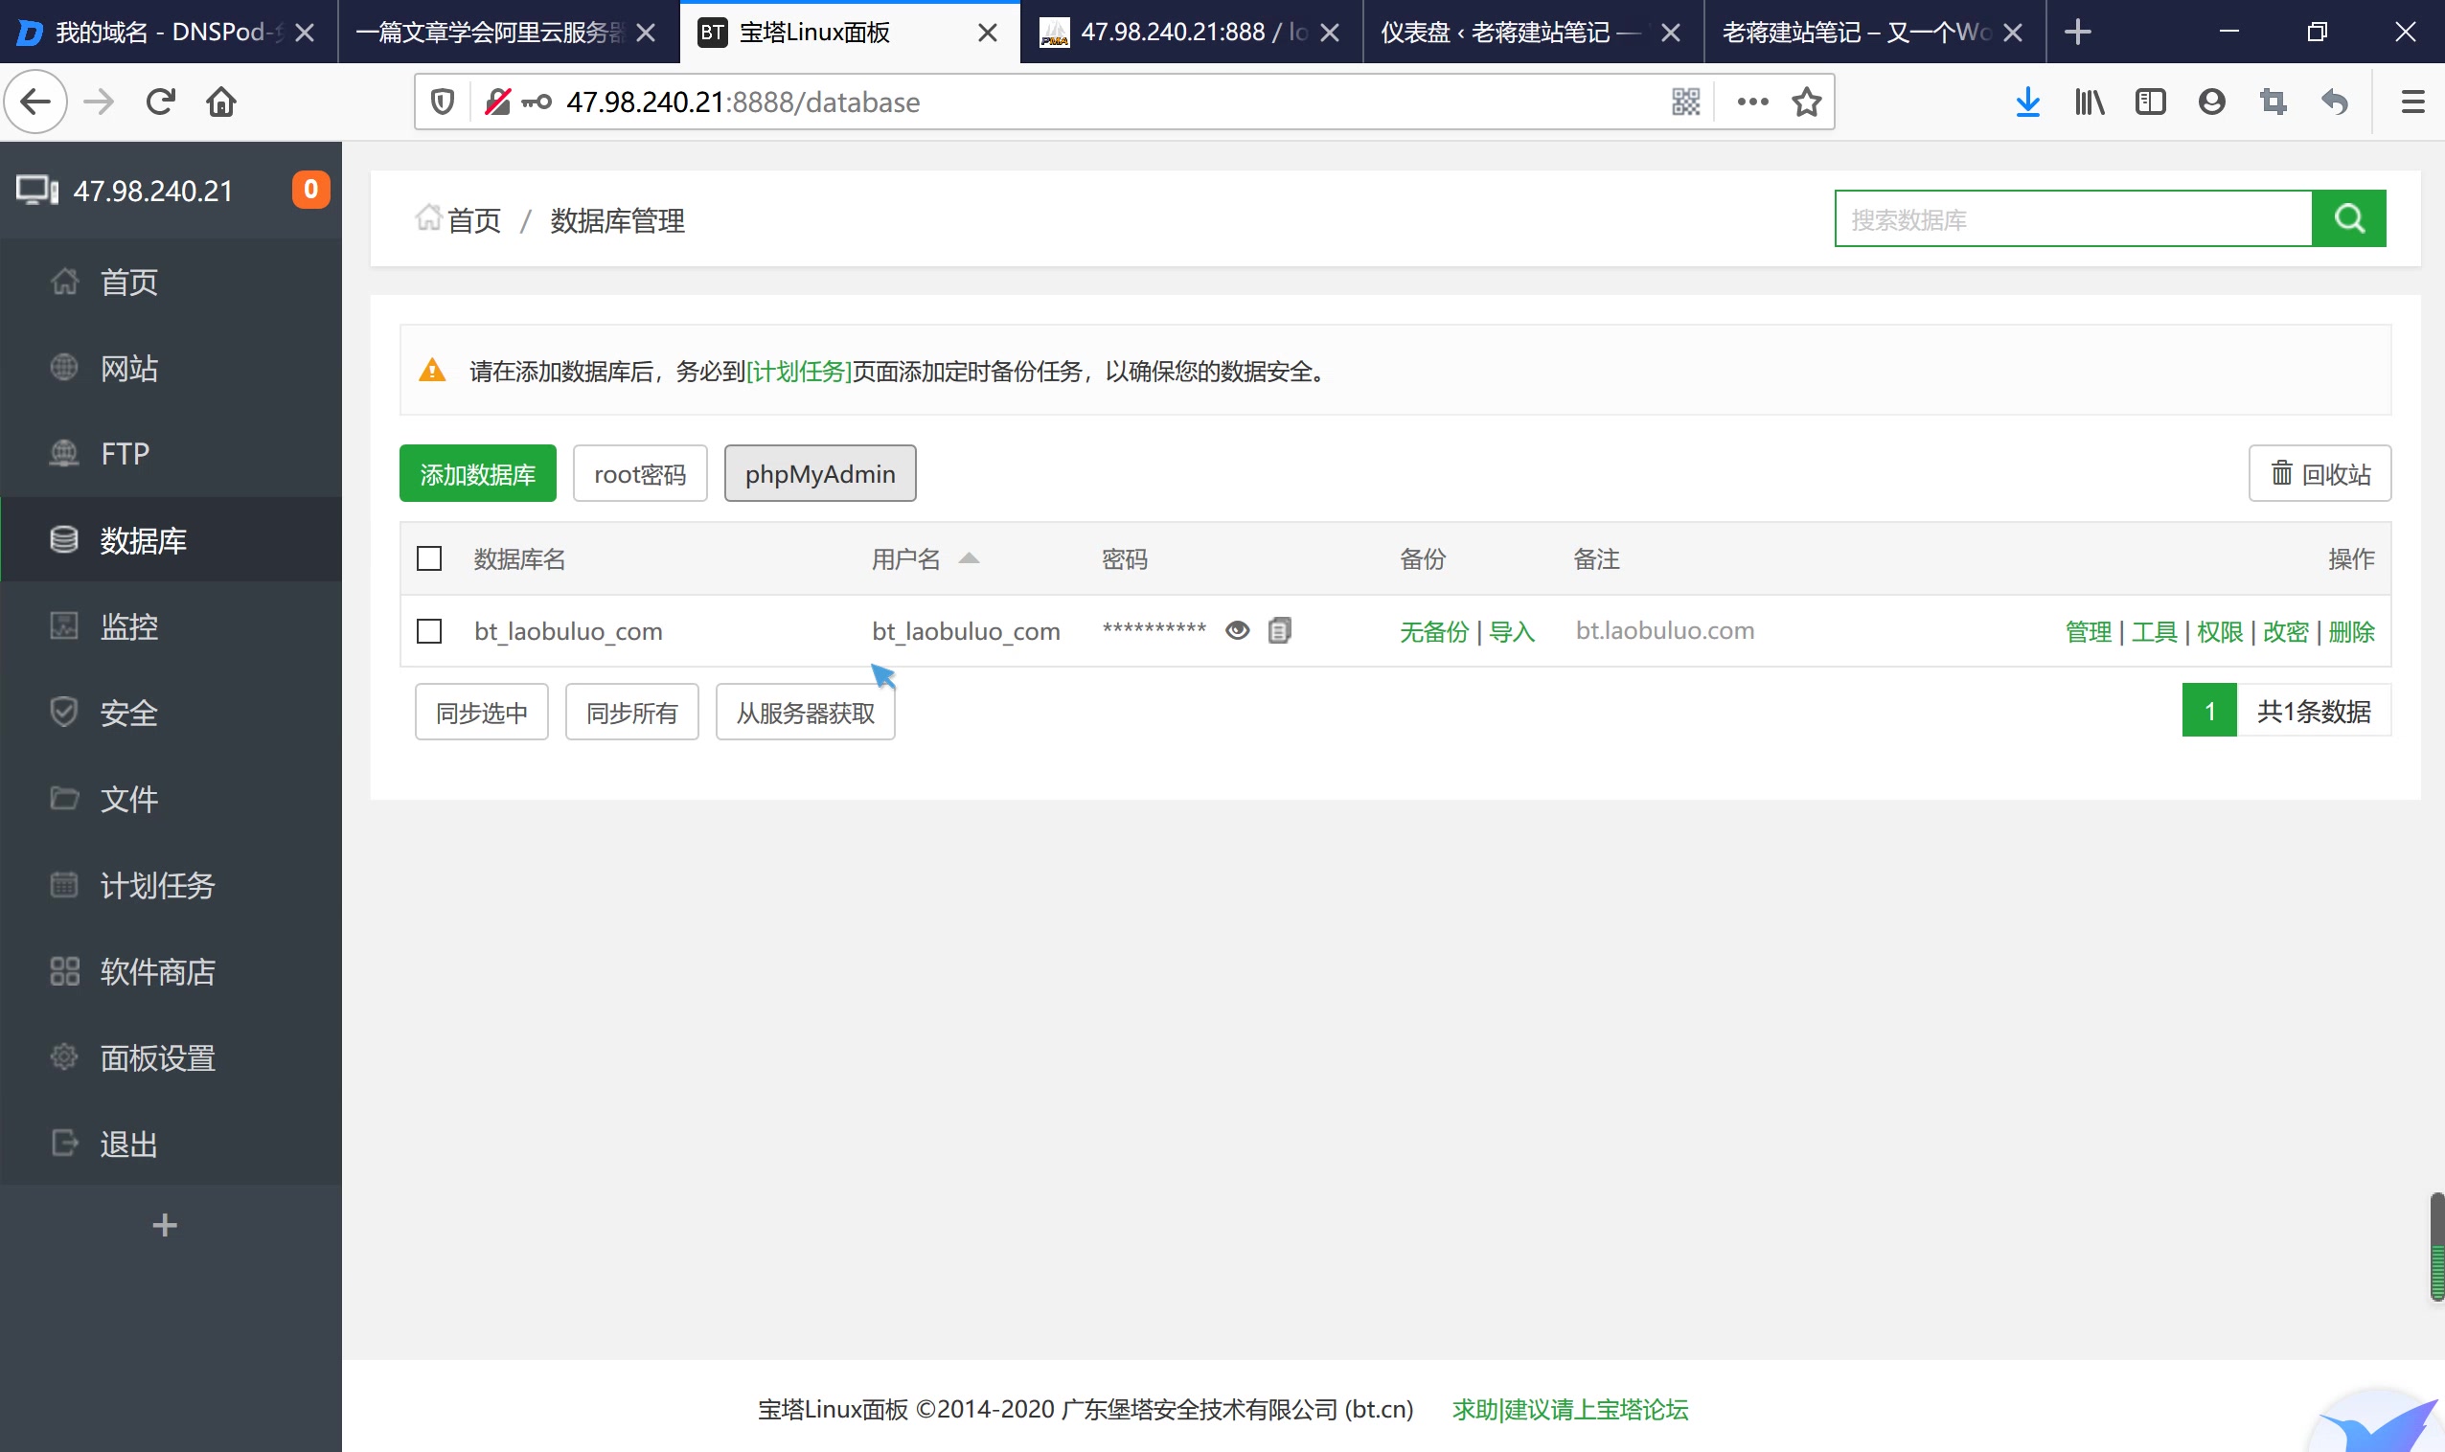
Task: Open 软件商店 in the sidebar
Action: tap(171, 971)
